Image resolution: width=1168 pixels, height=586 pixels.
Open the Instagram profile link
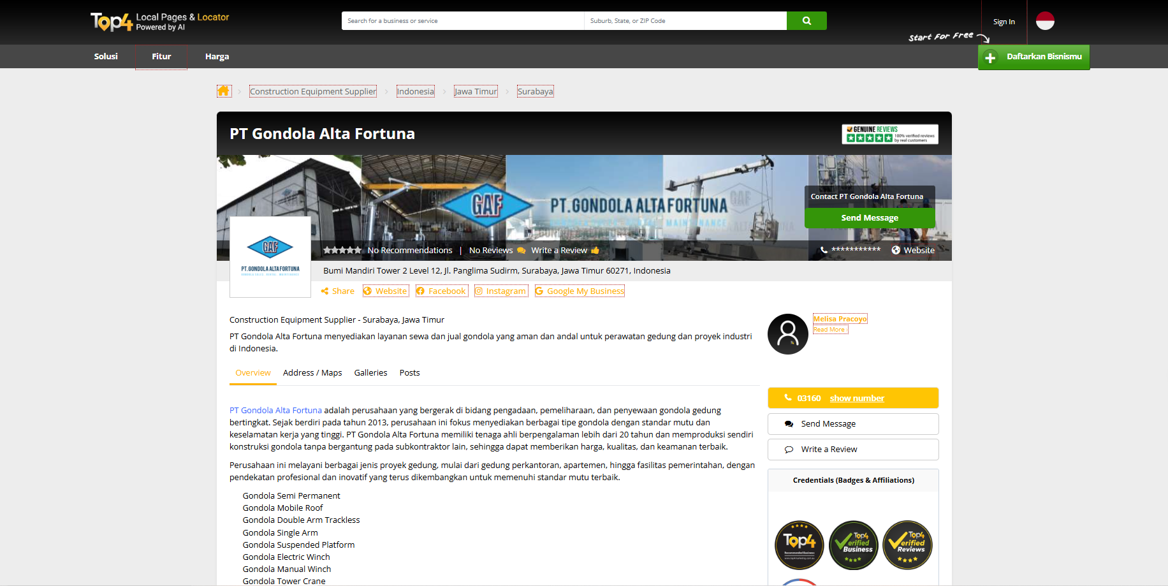pos(501,291)
